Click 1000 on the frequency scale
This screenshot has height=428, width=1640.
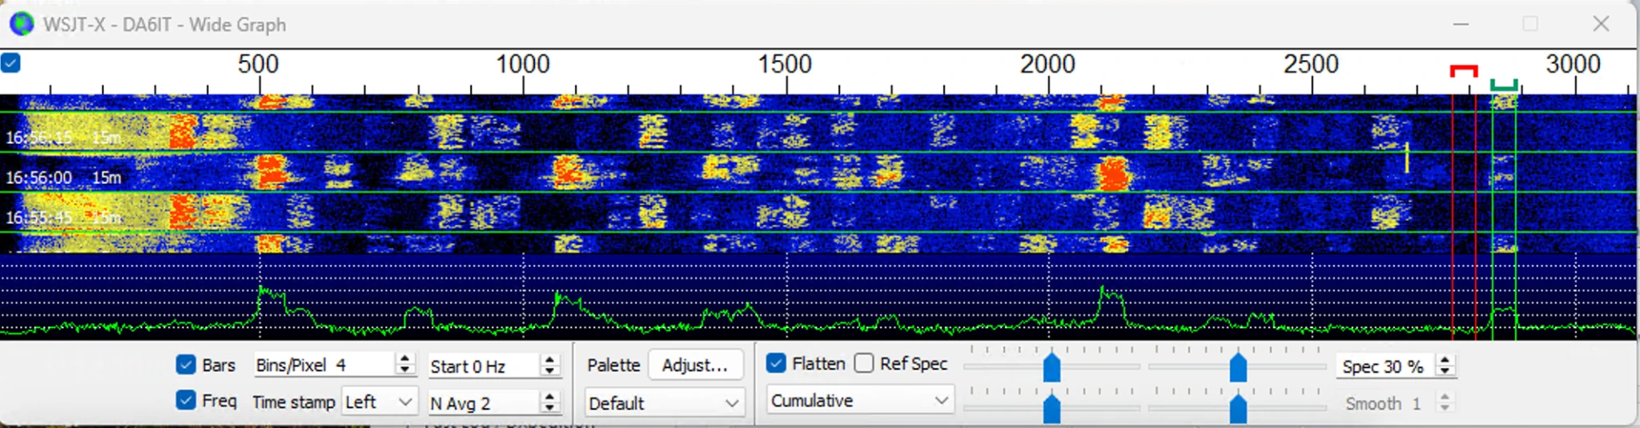point(523,64)
